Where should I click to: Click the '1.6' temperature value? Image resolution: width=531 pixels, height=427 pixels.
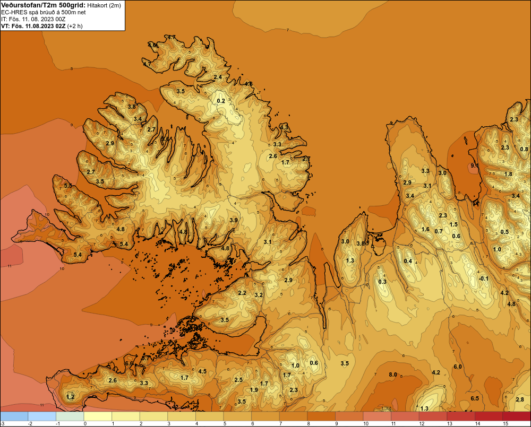pyautogui.click(x=425, y=229)
